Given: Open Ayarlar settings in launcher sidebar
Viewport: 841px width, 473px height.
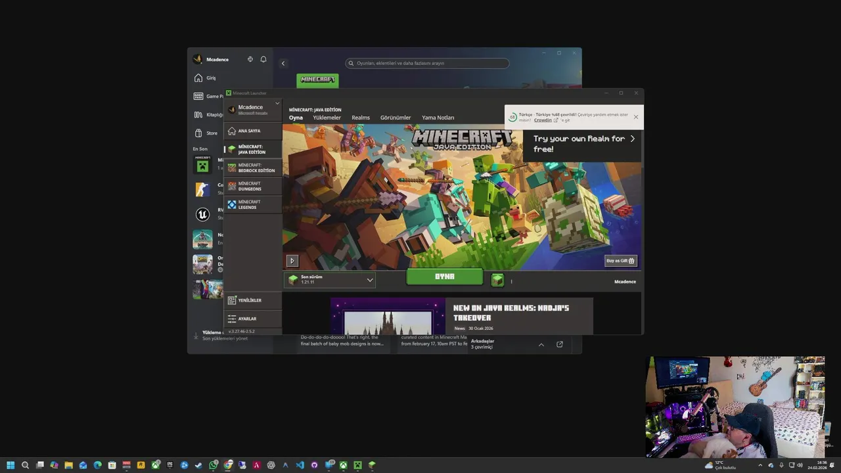Looking at the screenshot, I should pyautogui.click(x=253, y=319).
